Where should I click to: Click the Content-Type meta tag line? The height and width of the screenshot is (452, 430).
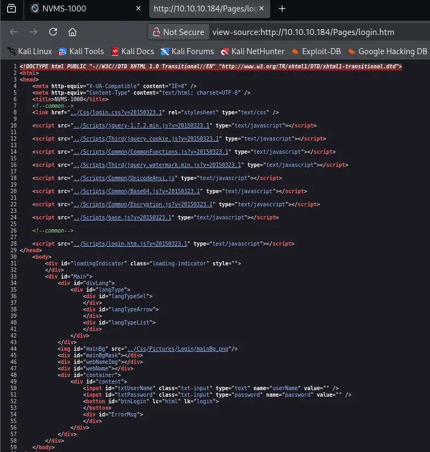click(142, 93)
